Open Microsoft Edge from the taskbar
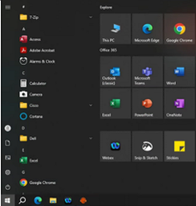 pos(38,200)
